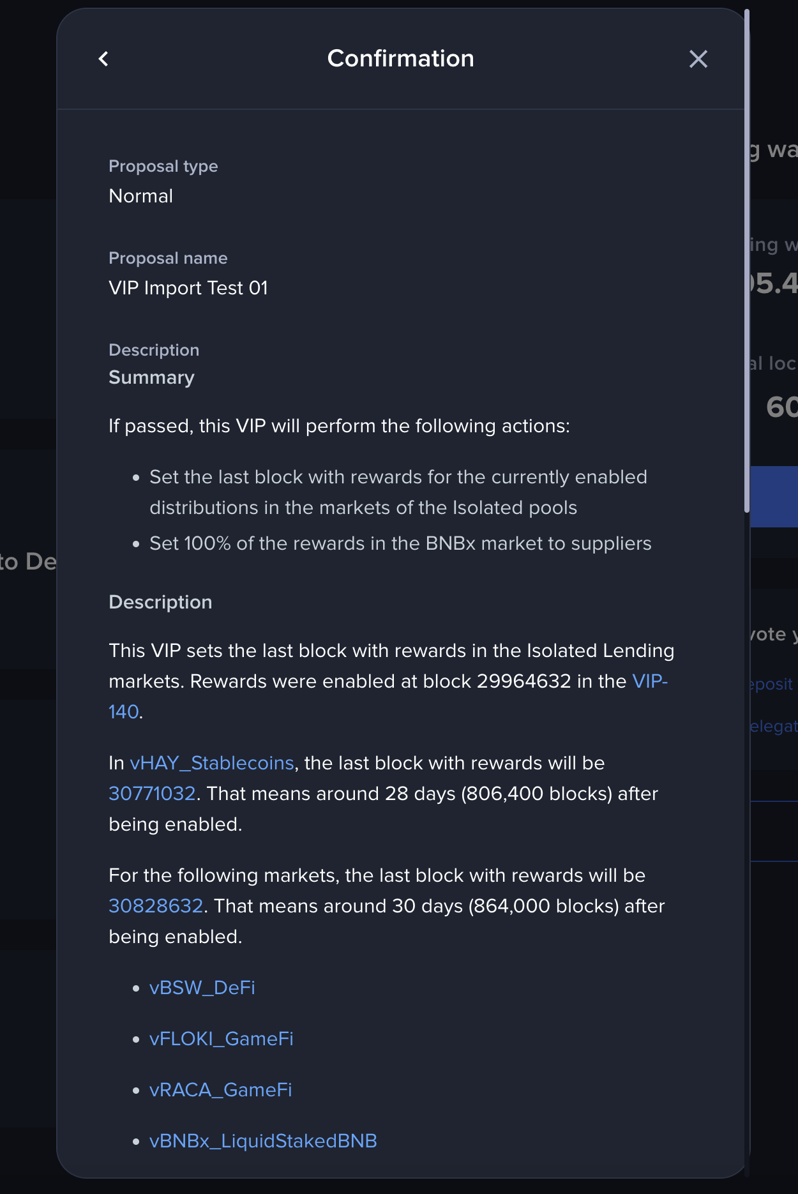This screenshot has width=798, height=1194.
Task: Click the bold Summary heading
Action: [x=151, y=377]
